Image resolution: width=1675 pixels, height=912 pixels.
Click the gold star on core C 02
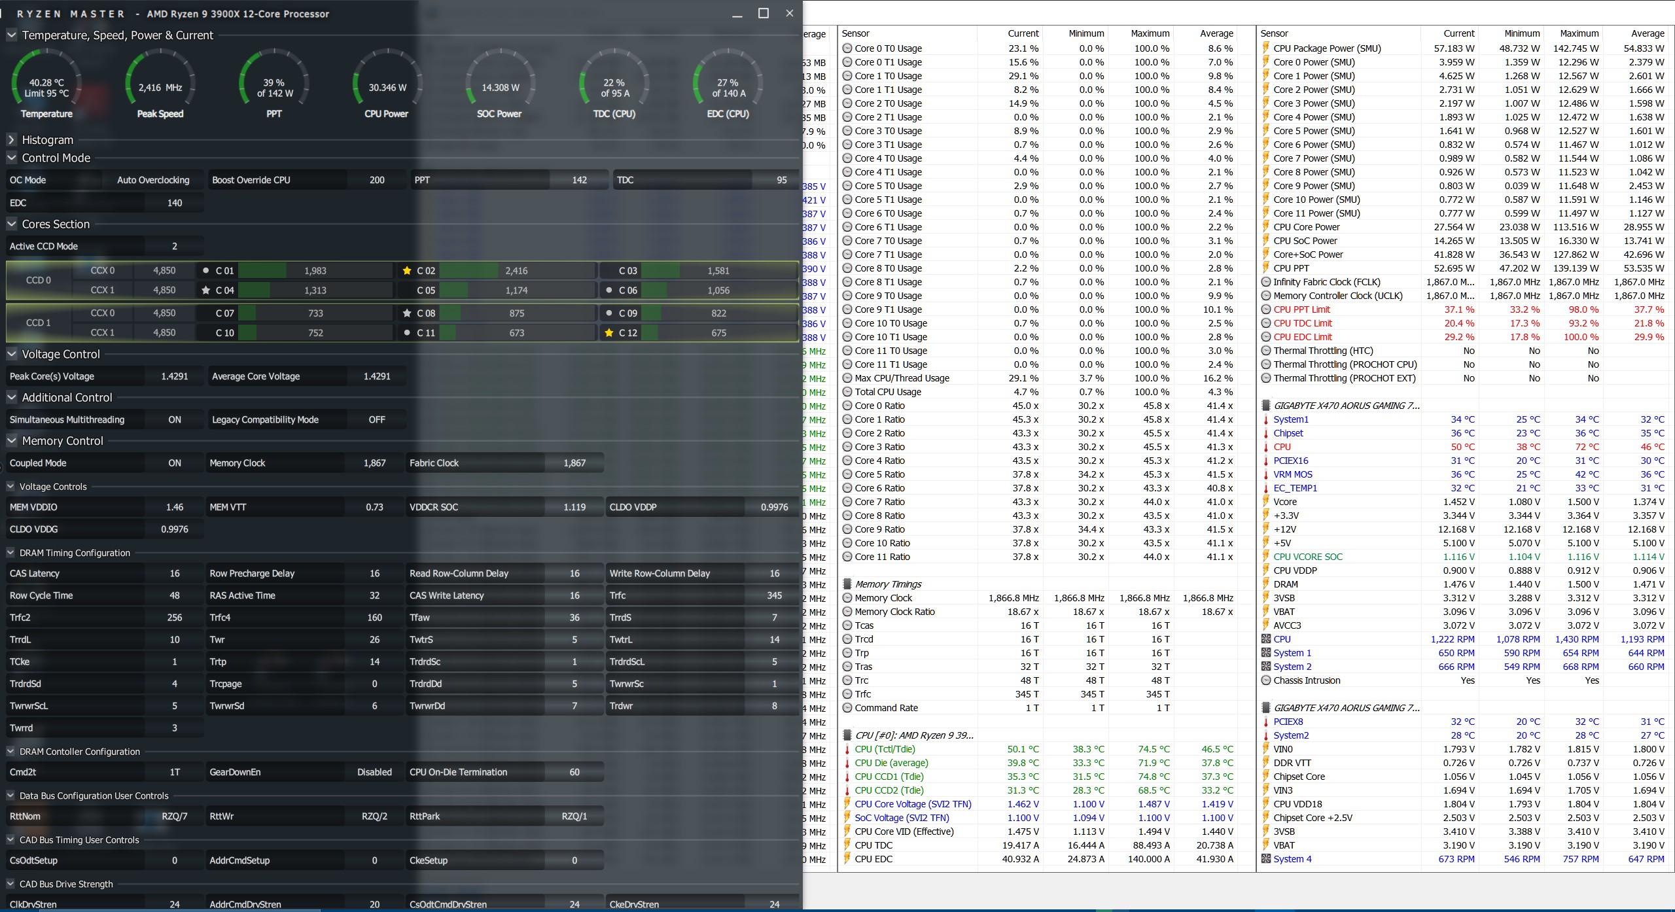click(407, 270)
